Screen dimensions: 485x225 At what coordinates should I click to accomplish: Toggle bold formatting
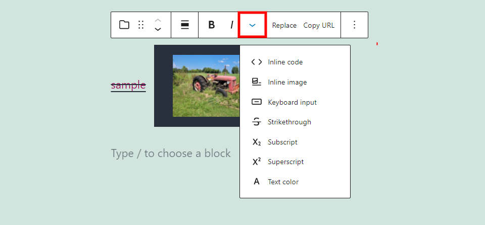click(x=212, y=25)
